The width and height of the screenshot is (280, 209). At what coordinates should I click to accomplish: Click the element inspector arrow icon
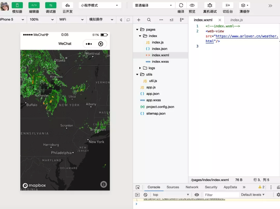tap(138, 187)
